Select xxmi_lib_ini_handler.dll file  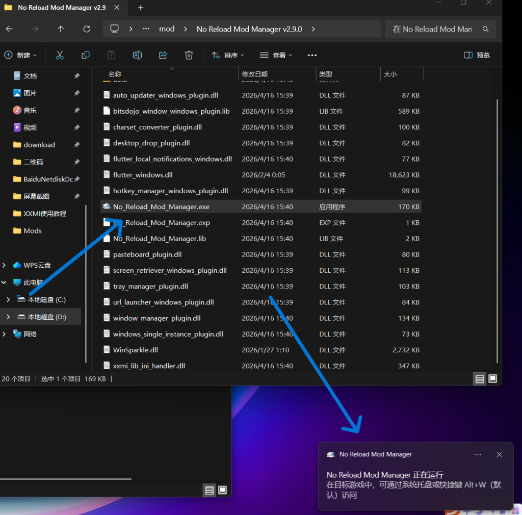click(x=261, y=366)
